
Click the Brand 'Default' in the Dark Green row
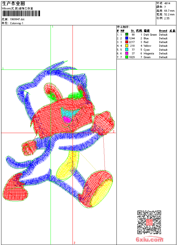point(163,35)
